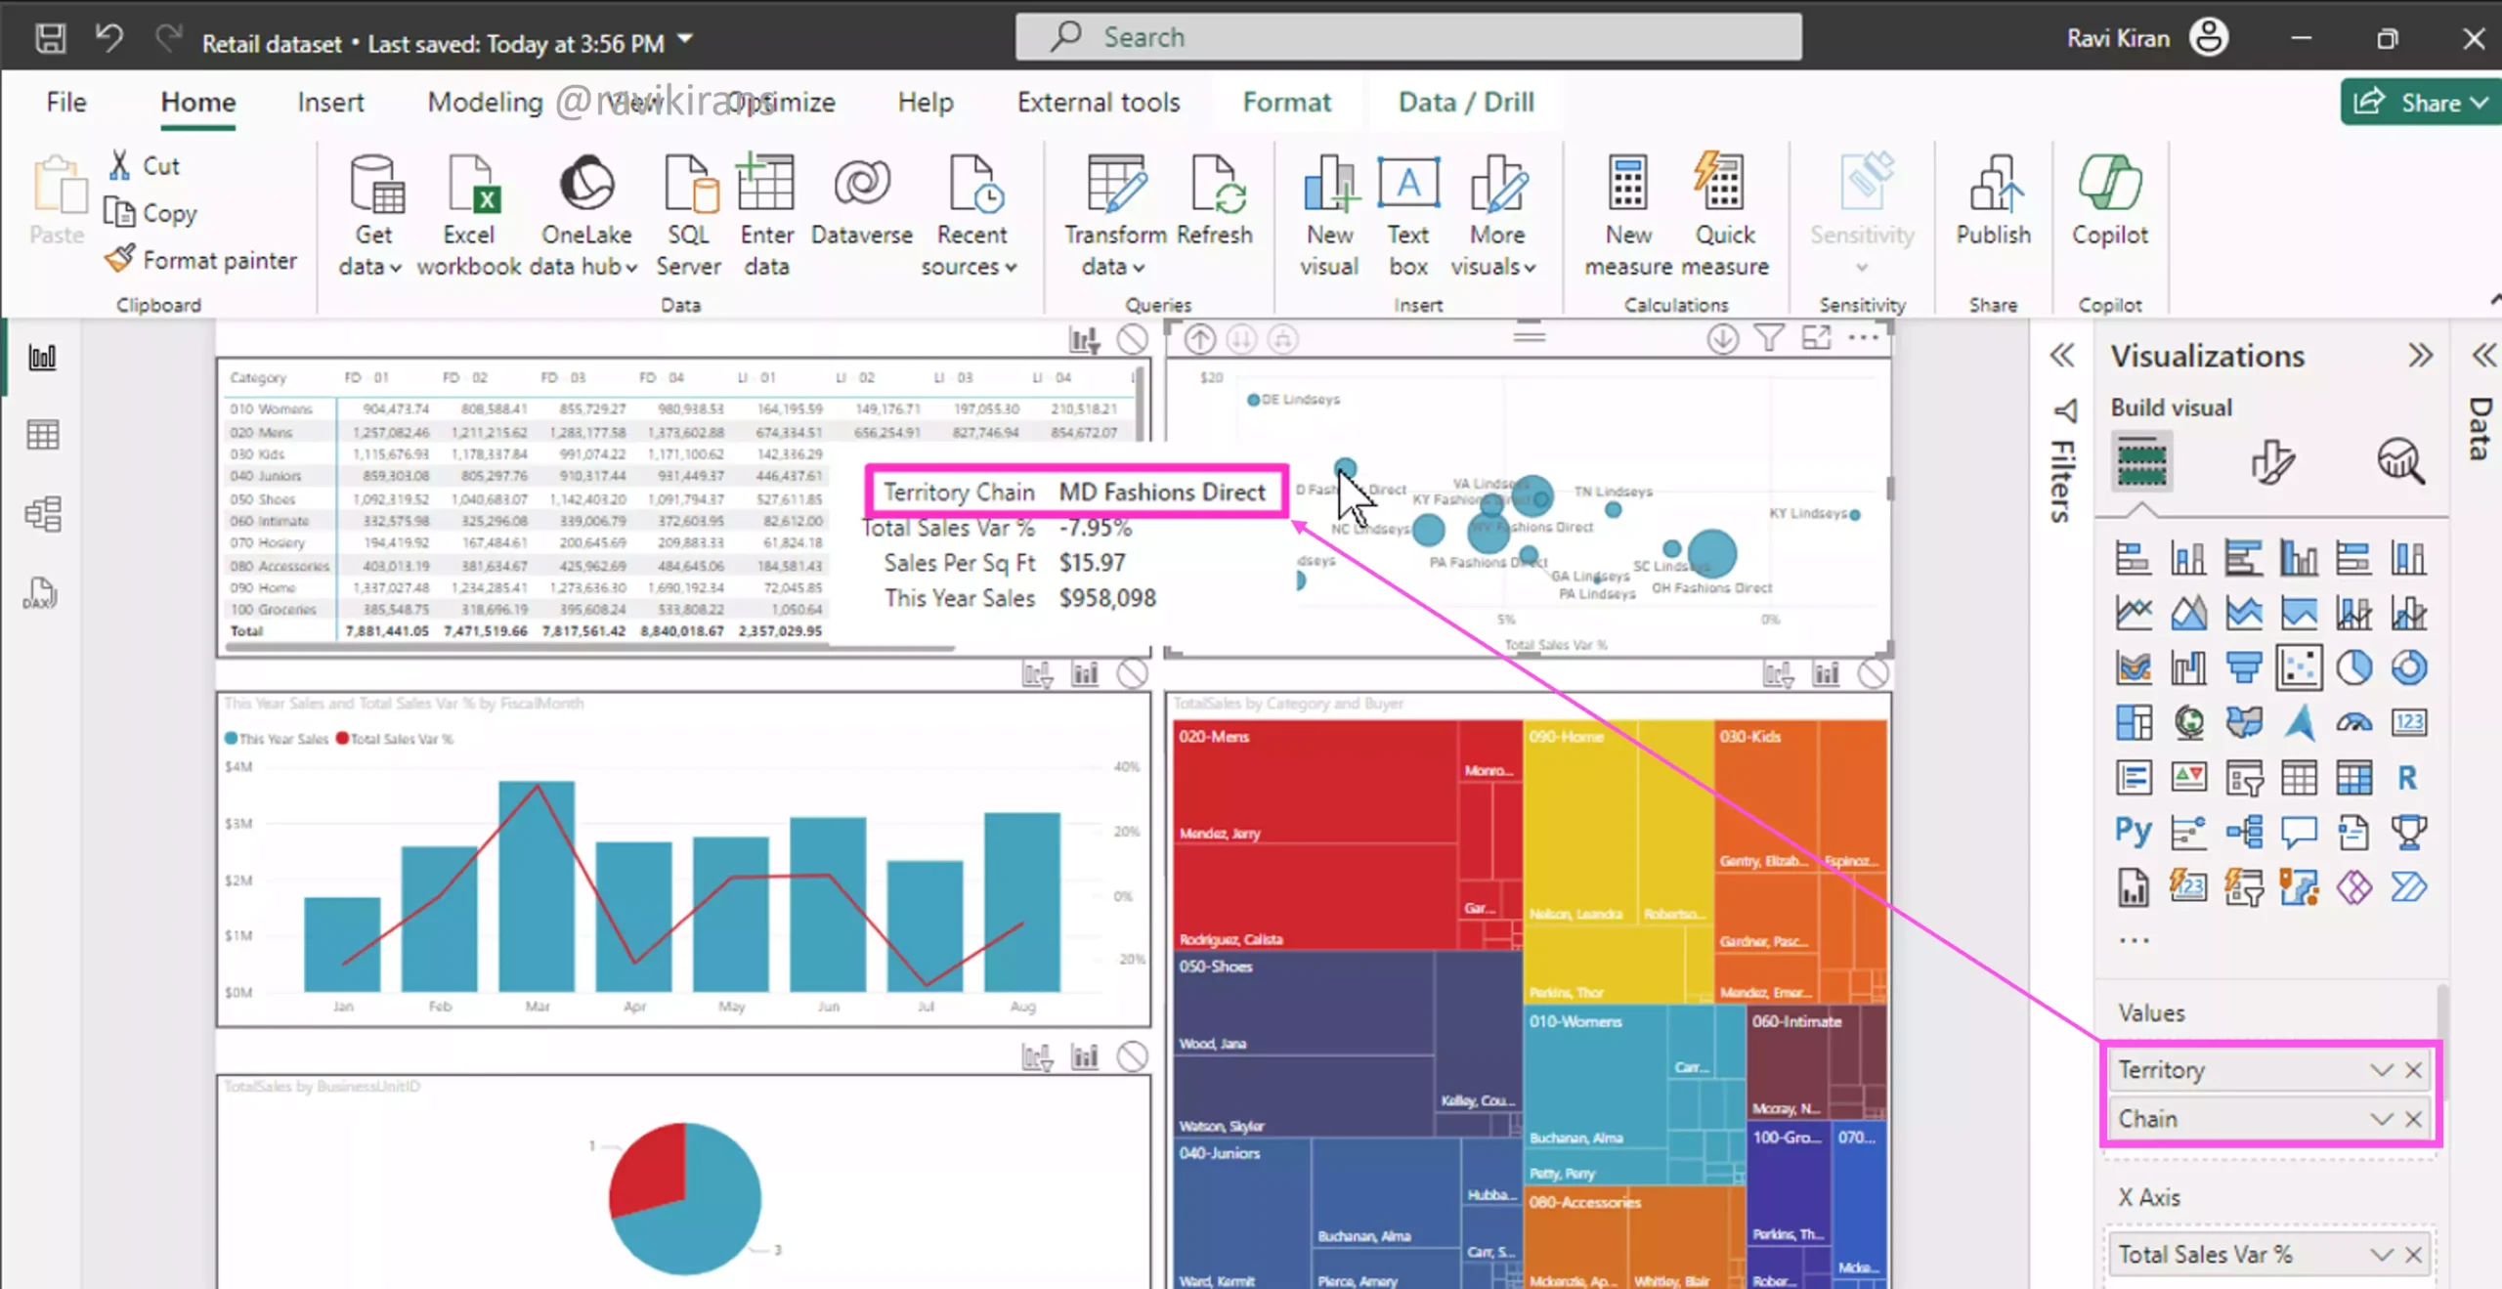The height and width of the screenshot is (1289, 2502).
Task: Expand the Data pane
Action: [2484, 355]
